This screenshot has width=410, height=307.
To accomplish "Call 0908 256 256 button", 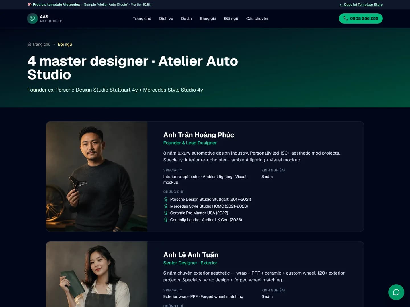I will pyautogui.click(x=361, y=18).
